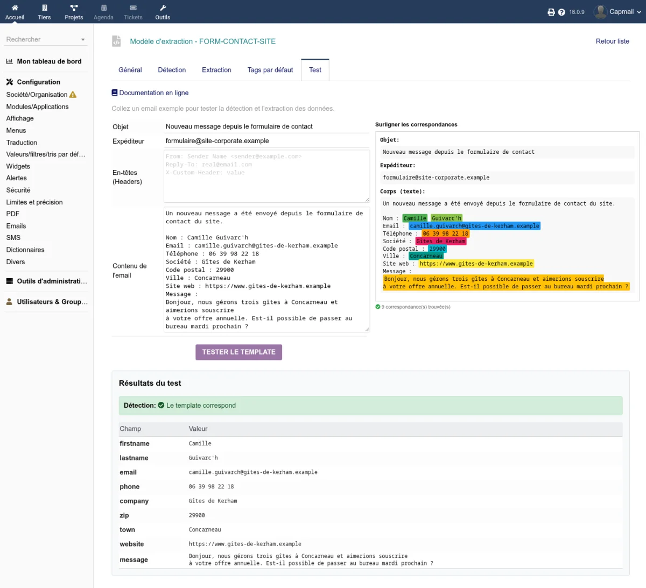Open the Accueil home icon

tap(15, 8)
